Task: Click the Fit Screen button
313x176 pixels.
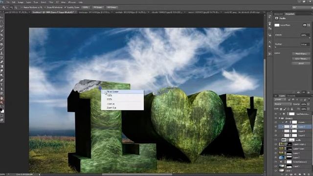Action: [98, 7]
